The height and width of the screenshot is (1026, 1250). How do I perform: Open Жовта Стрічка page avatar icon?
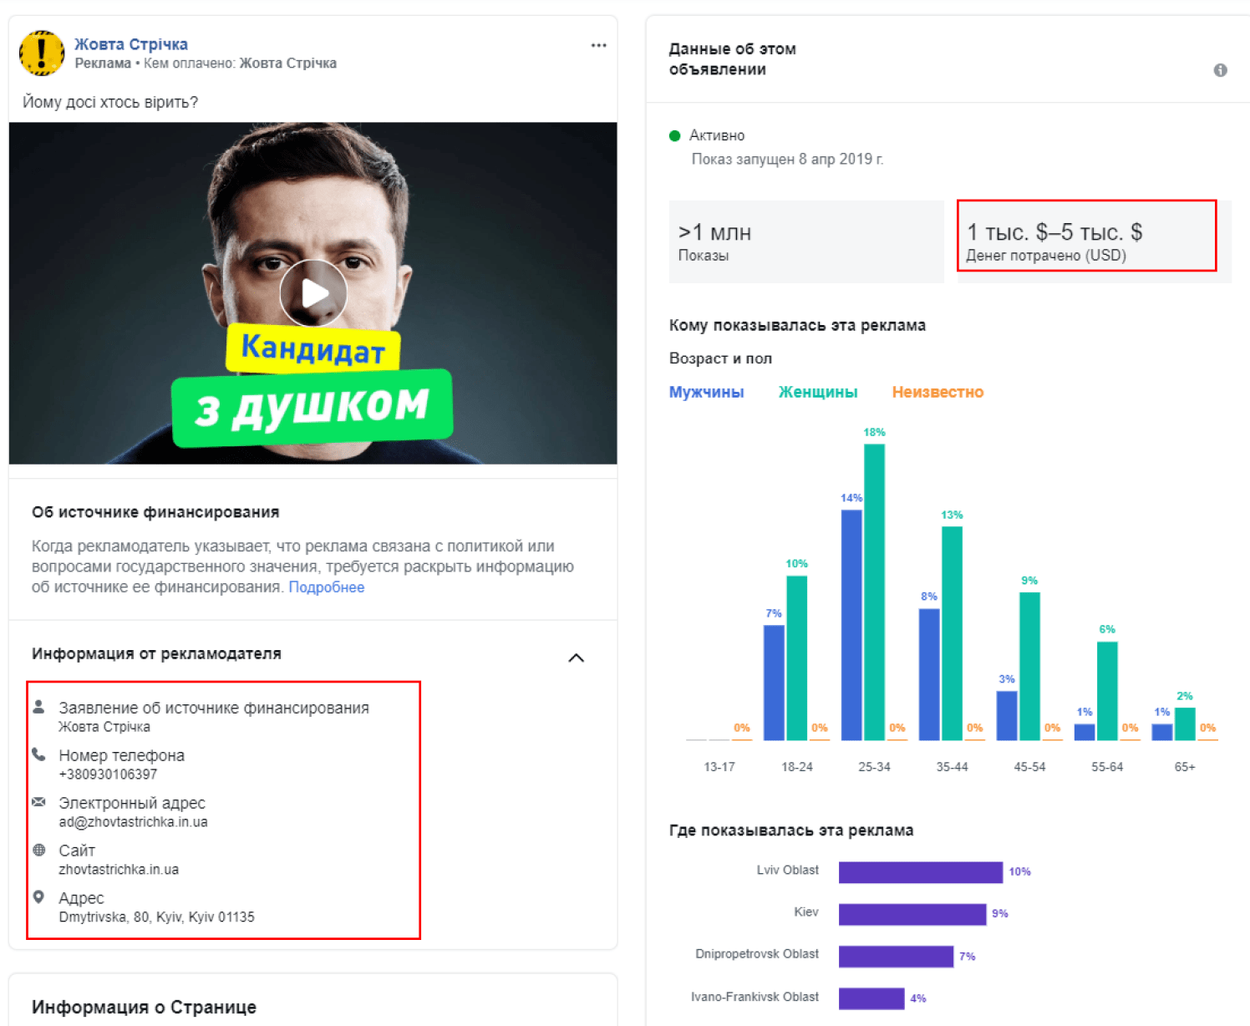point(42,53)
